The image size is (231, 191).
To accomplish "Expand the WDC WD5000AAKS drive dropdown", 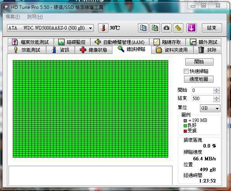I will pyautogui.click(x=90, y=28).
